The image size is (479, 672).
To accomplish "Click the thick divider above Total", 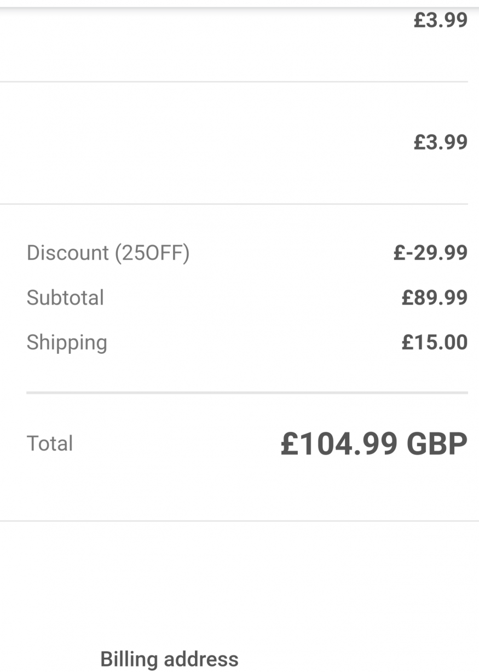I will pos(247,393).
